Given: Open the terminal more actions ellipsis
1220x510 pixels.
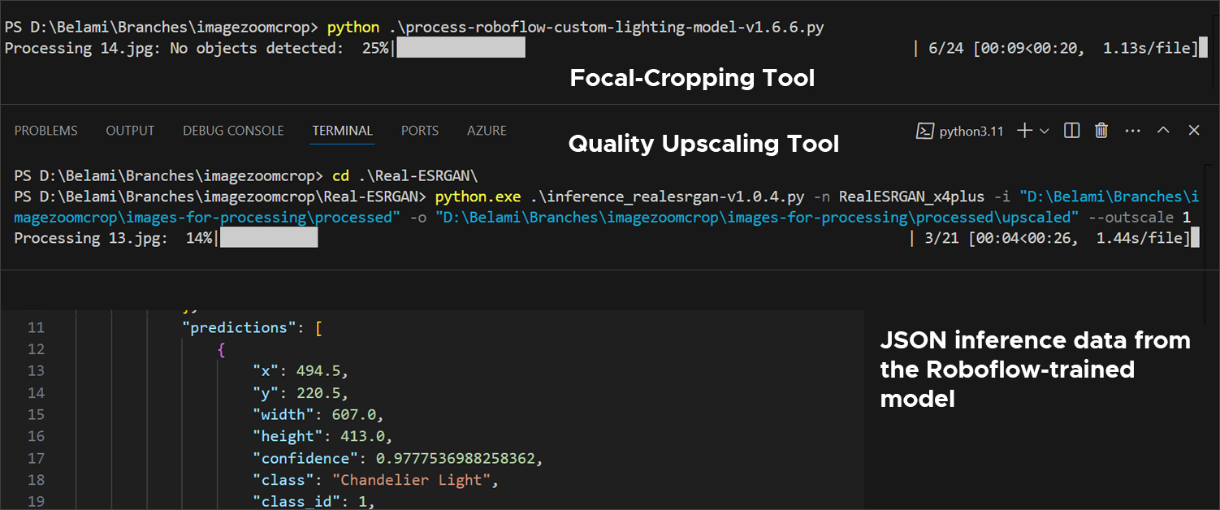Looking at the screenshot, I should tap(1133, 131).
